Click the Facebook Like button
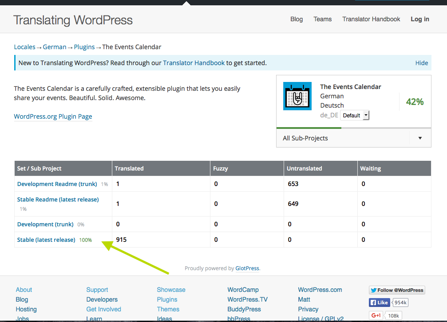This screenshot has height=322, width=447. pyautogui.click(x=380, y=303)
